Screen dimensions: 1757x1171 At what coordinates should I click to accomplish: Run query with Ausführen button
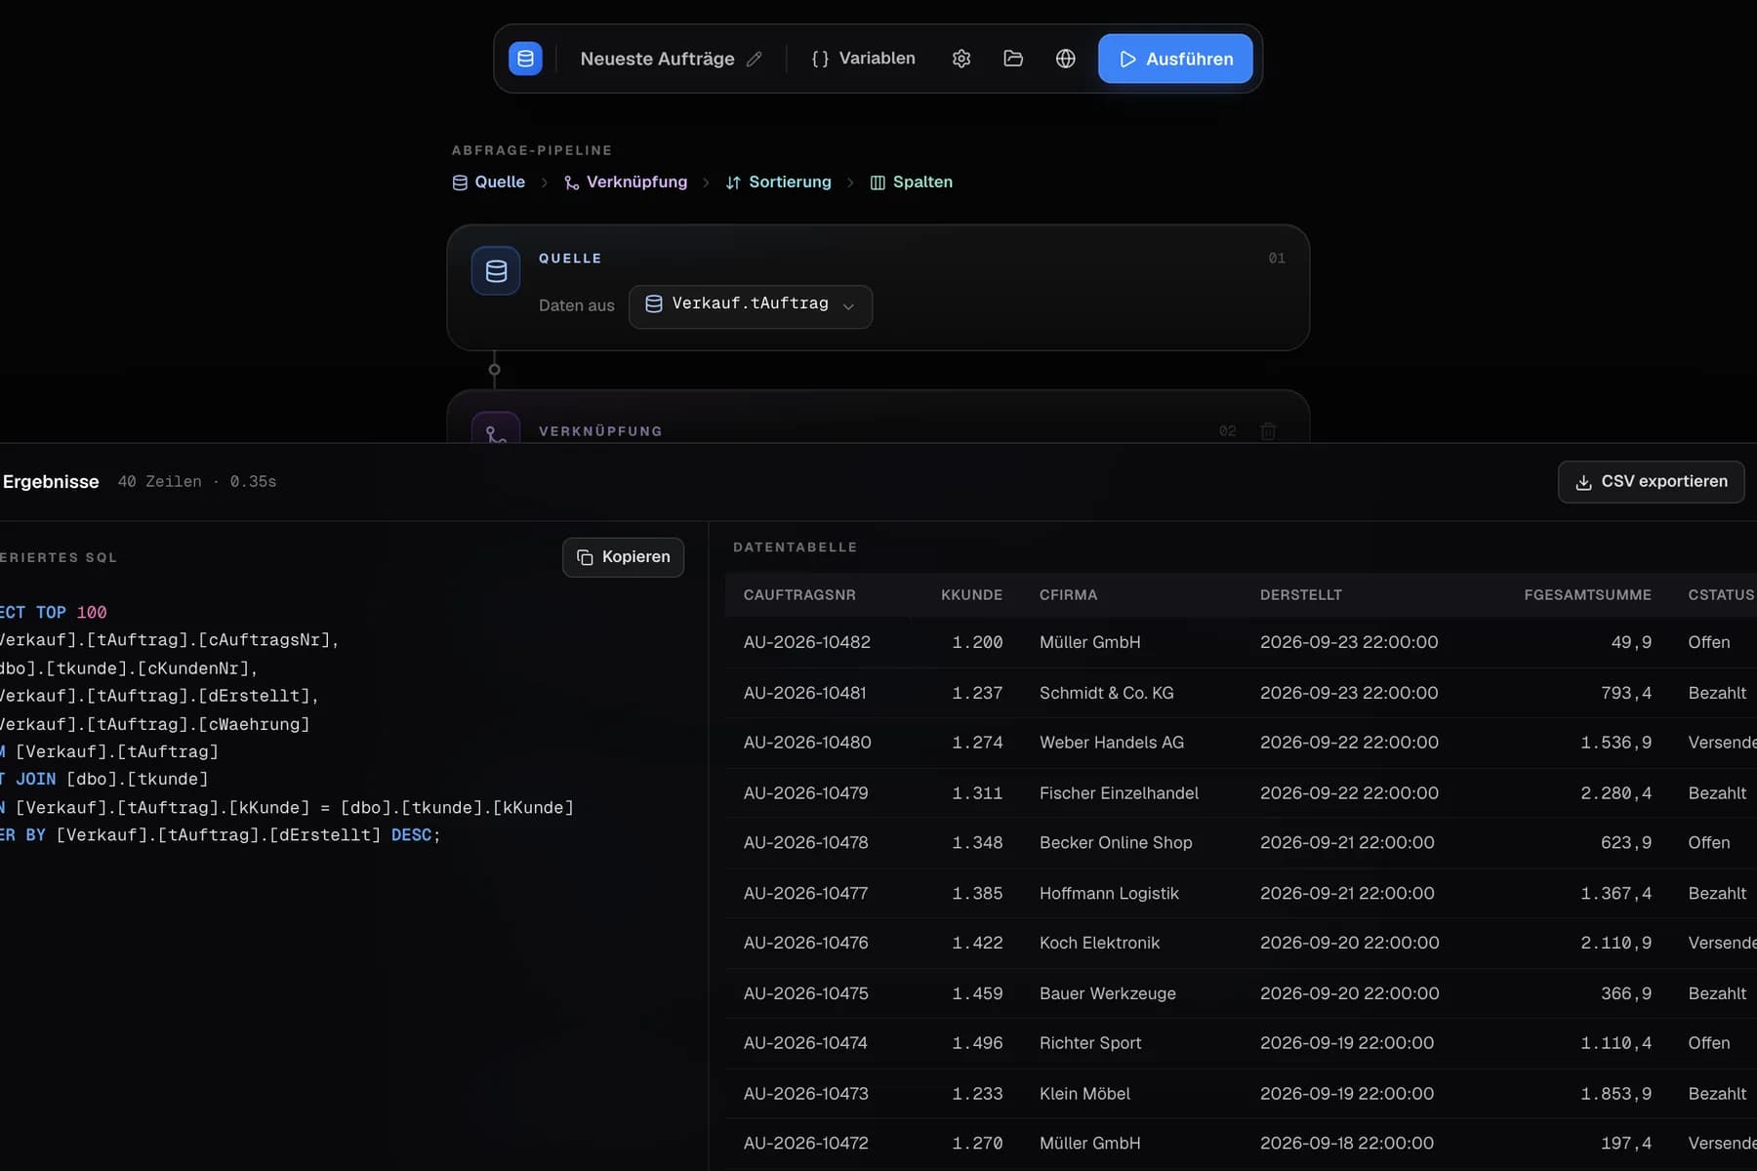click(1175, 59)
